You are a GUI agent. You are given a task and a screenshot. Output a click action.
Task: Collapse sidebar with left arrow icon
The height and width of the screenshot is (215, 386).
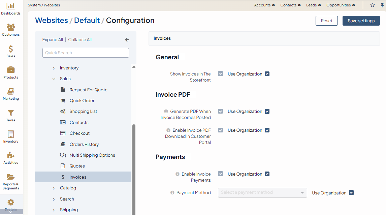127,39
